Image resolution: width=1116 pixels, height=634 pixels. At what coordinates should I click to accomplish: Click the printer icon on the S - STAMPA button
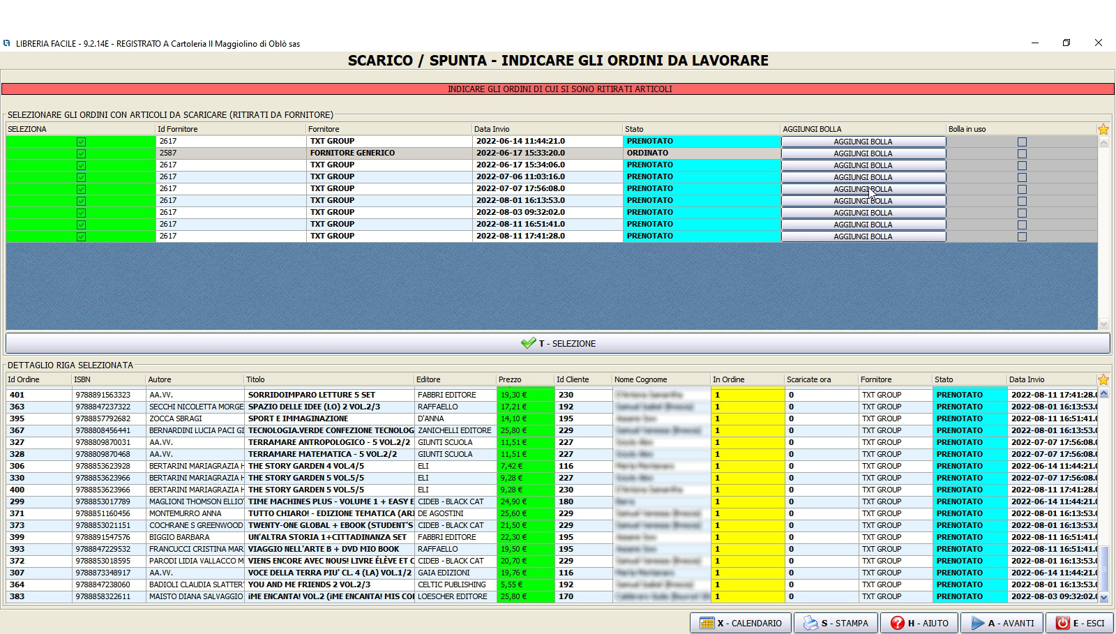810,623
